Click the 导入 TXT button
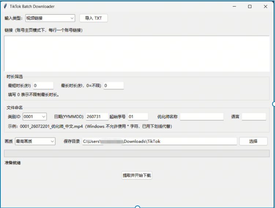Screen dimensions: 275x208 [x=93, y=18]
